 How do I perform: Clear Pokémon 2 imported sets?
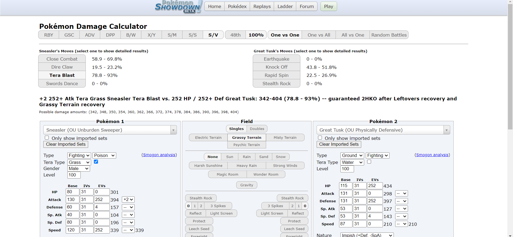(x=339, y=144)
